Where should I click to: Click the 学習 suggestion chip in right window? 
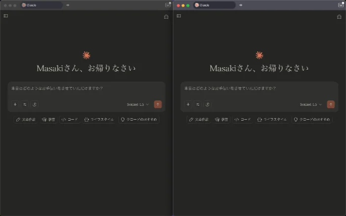click(x=221, y=120)
